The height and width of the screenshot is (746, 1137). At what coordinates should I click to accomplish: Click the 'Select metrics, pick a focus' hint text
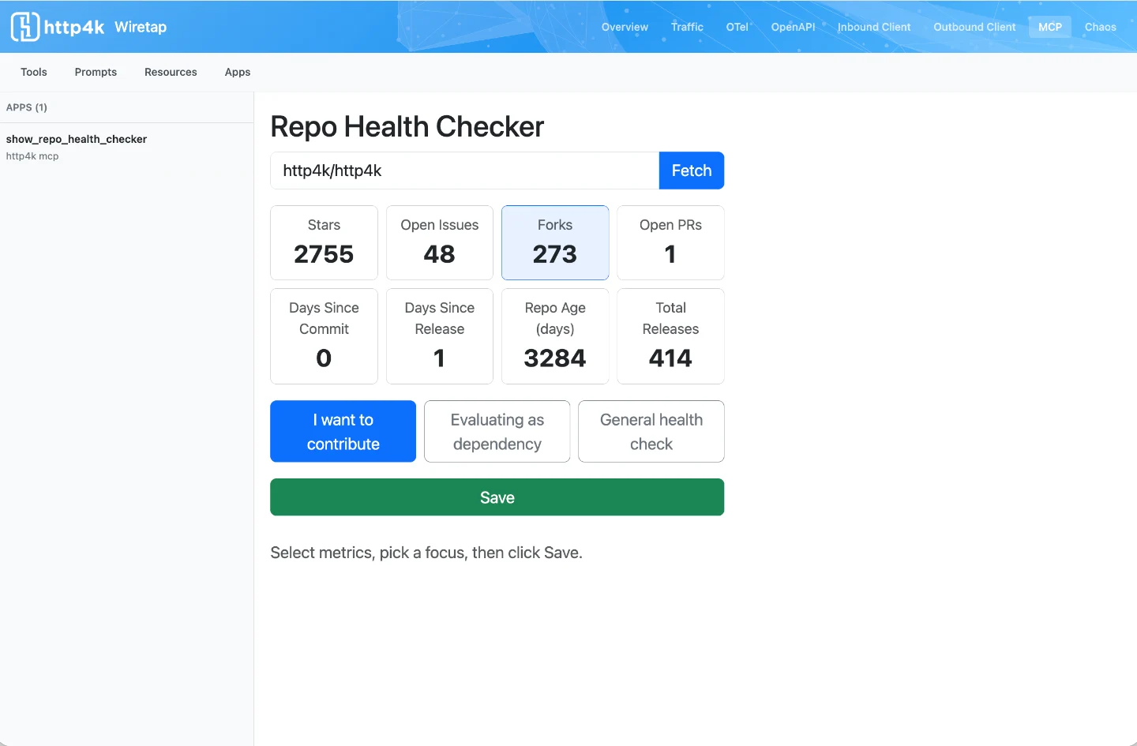coord(426,553)
